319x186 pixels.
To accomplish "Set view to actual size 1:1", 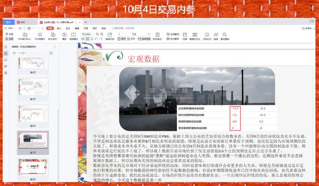I will point(83,39).
